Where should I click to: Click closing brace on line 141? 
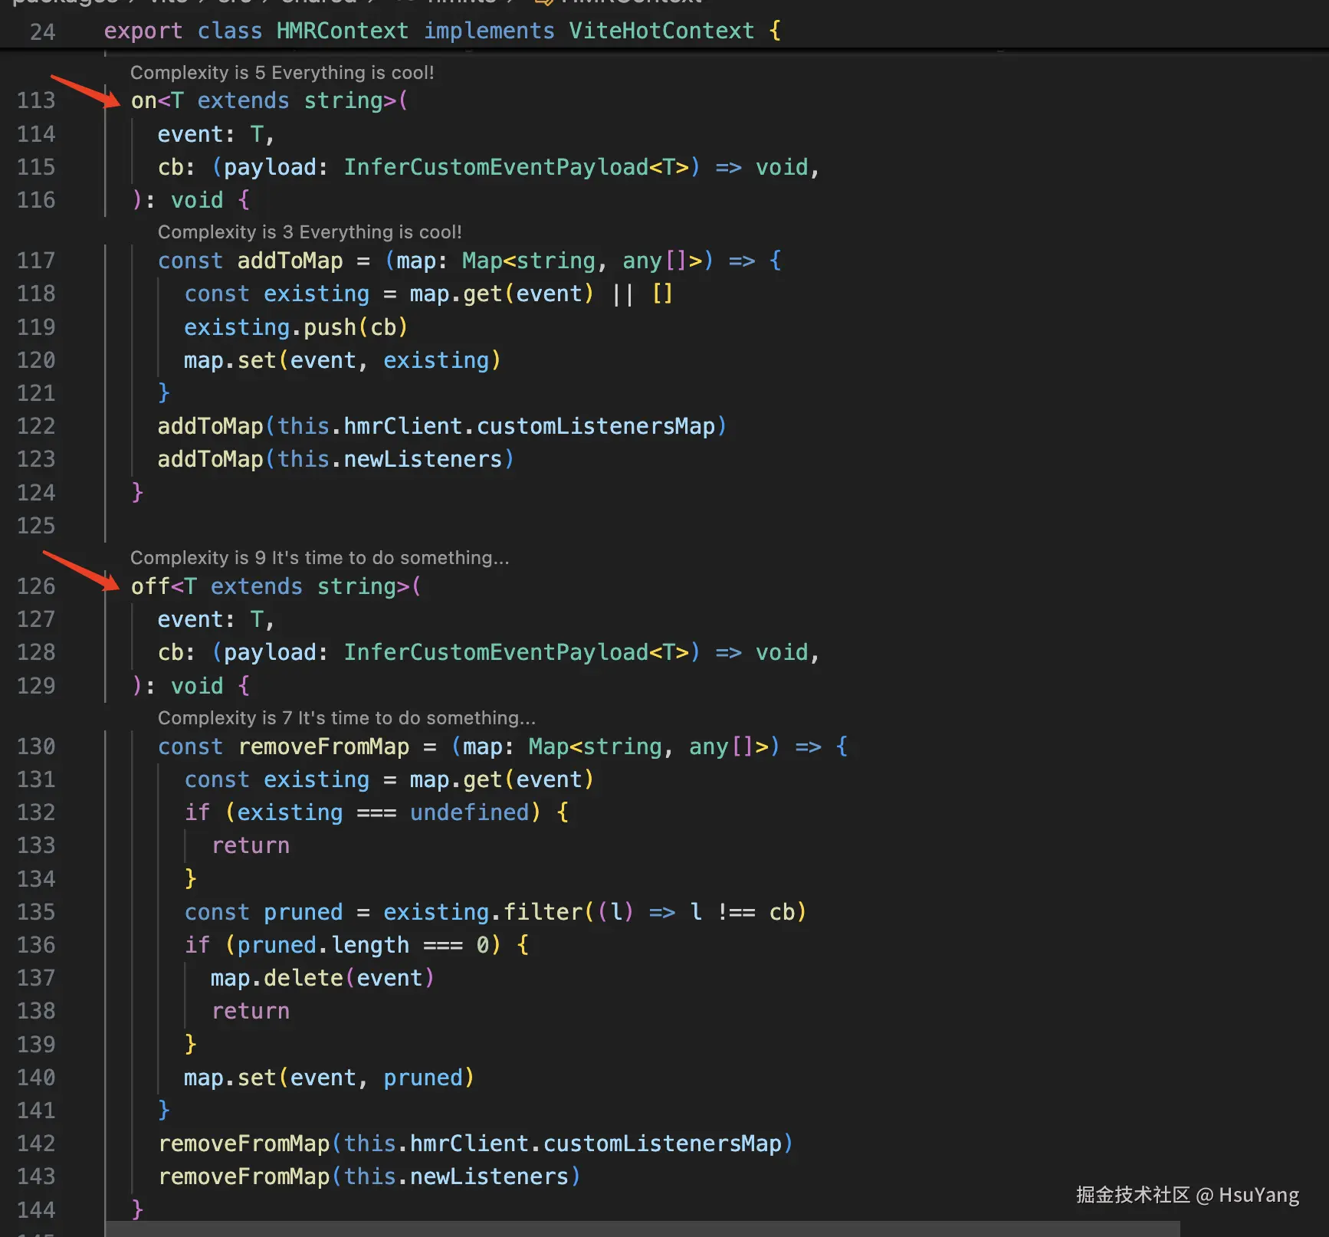point(164,1111)
